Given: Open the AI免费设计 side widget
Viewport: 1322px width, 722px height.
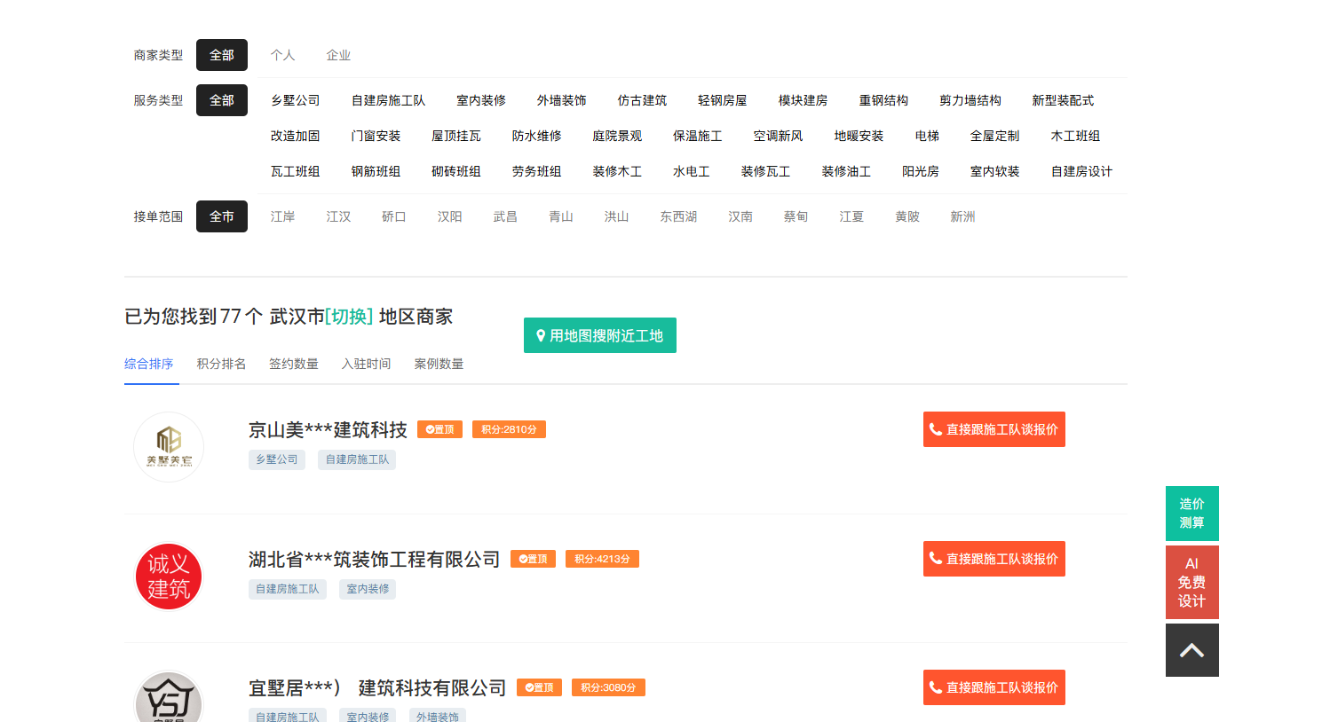Looking at the screenshot, I should [1191, 582].
